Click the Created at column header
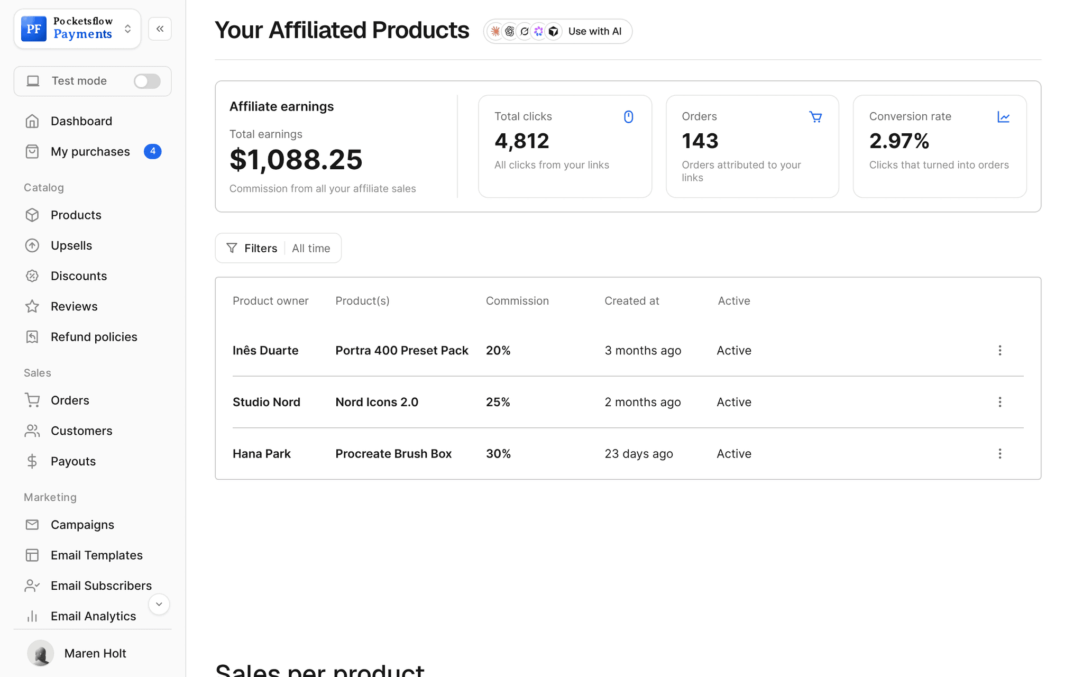This screenshot has height=677, width=1083. click(632, 301)
